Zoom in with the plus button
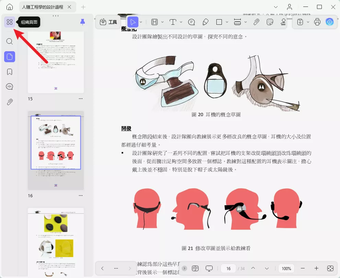340x278 pixels. (x=316, y=268)
